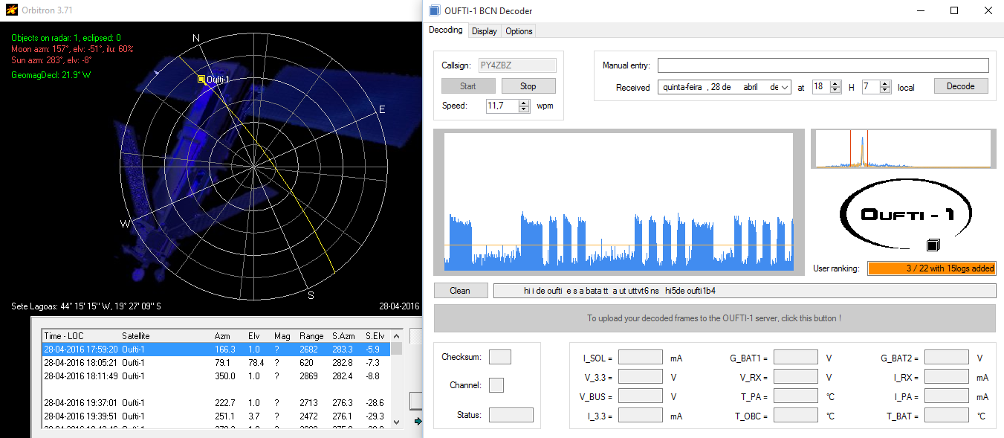The width and height of the screenshot is (1004, 438).
Task: Click the audio spectrum display panel
Action: tap(902, 149)
